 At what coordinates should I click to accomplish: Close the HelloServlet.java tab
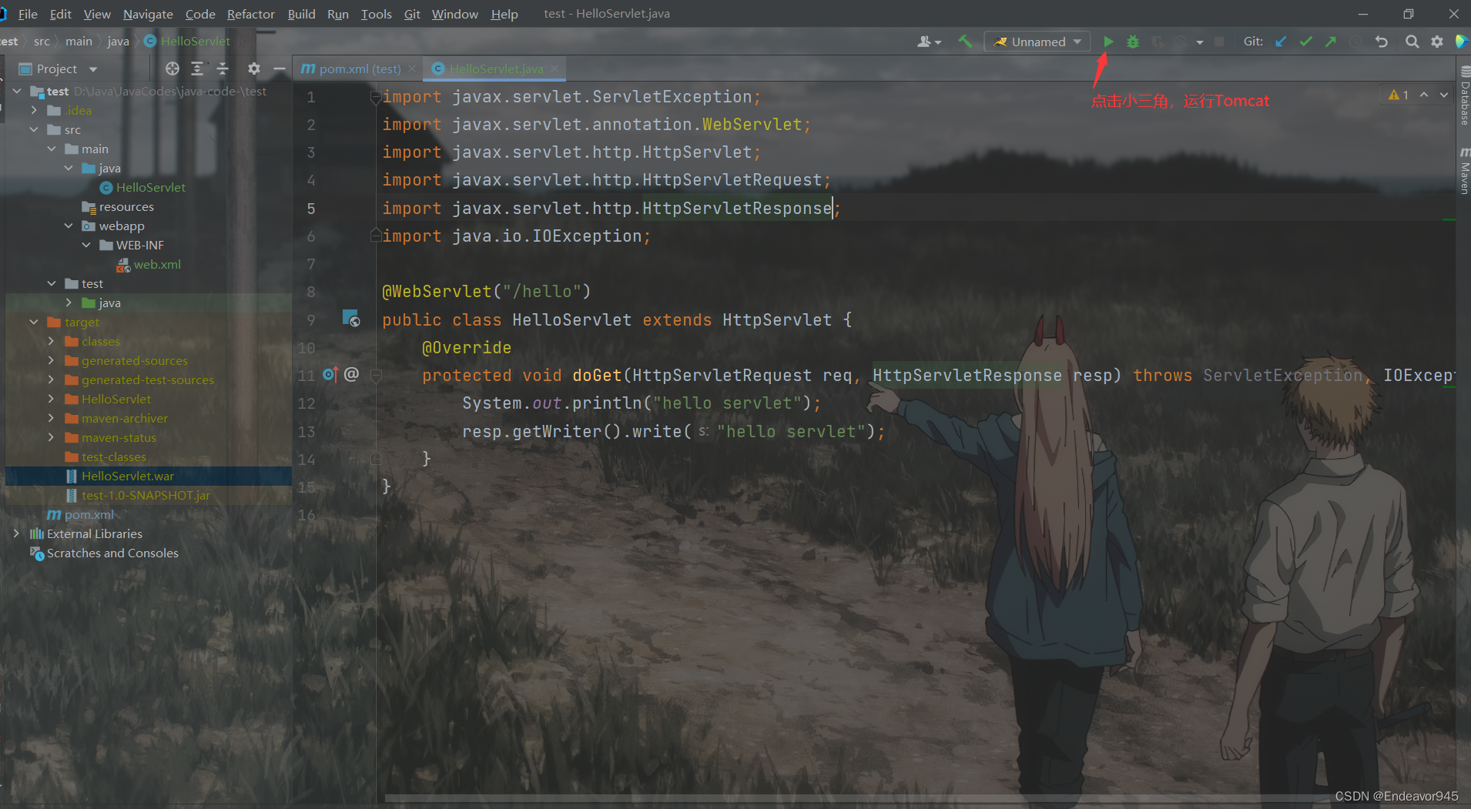click(x=555, y=69)
